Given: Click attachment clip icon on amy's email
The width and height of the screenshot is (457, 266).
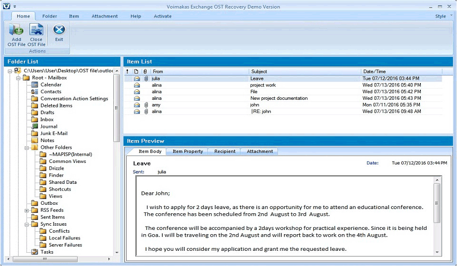Looking at the screenshot, I should pos(146,105).
